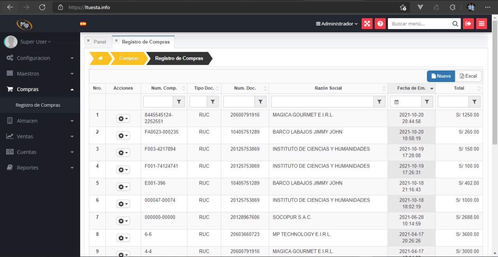Click the browser address bar URL

pos(89,7)
